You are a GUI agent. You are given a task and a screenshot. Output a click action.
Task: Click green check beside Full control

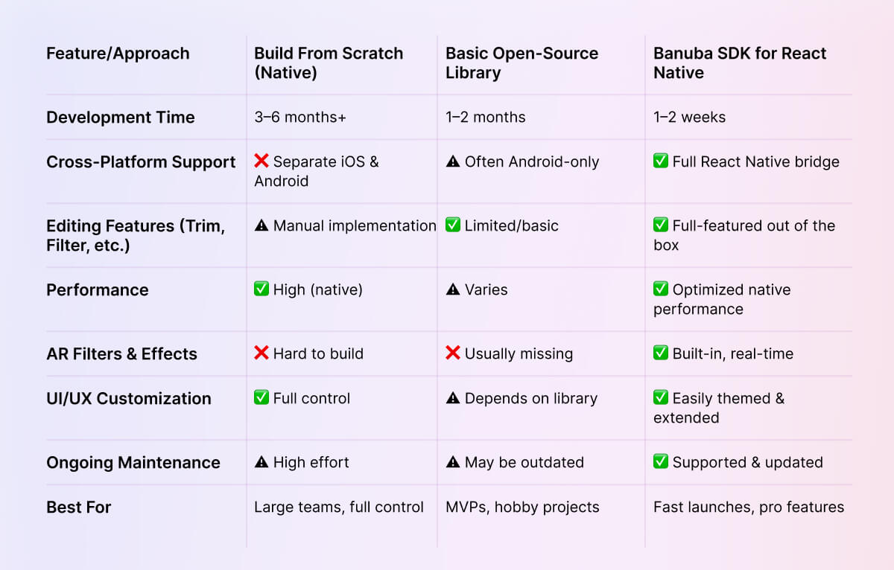tap(261, 398)
